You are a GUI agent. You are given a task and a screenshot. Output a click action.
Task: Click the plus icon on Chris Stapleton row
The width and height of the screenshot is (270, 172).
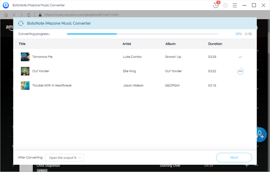[247, 165]
